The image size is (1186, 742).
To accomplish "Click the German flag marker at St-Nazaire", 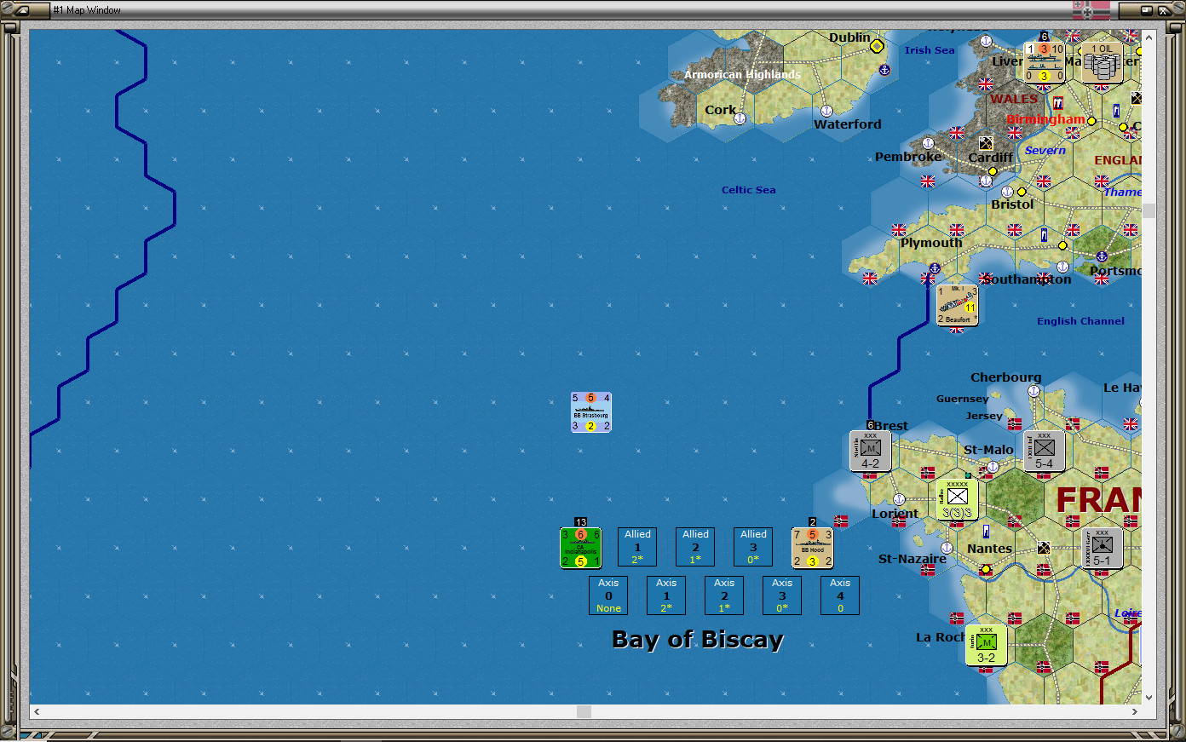I will point(930,569).
